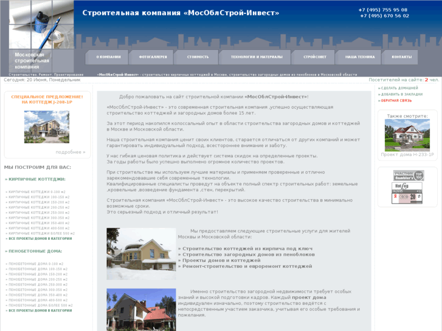Open all foam-concrete house projects in category
The image size is (442, 331).
point(40,310)
